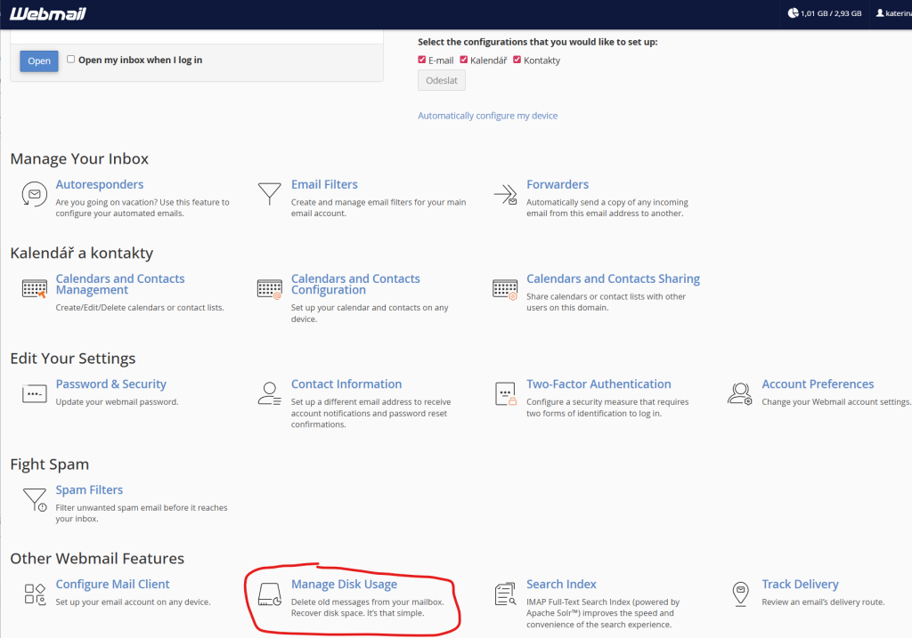
Task: Click the Search Index document icon
Action: (x=505, y=594)
